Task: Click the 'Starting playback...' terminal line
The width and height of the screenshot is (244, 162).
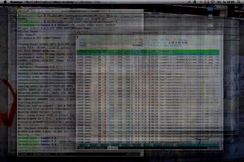Action: click(33, 103)
